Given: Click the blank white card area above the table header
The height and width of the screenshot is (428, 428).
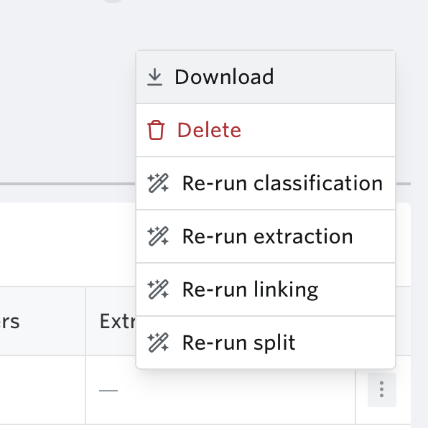Looking at the screenshot, I should click(68, 244).
